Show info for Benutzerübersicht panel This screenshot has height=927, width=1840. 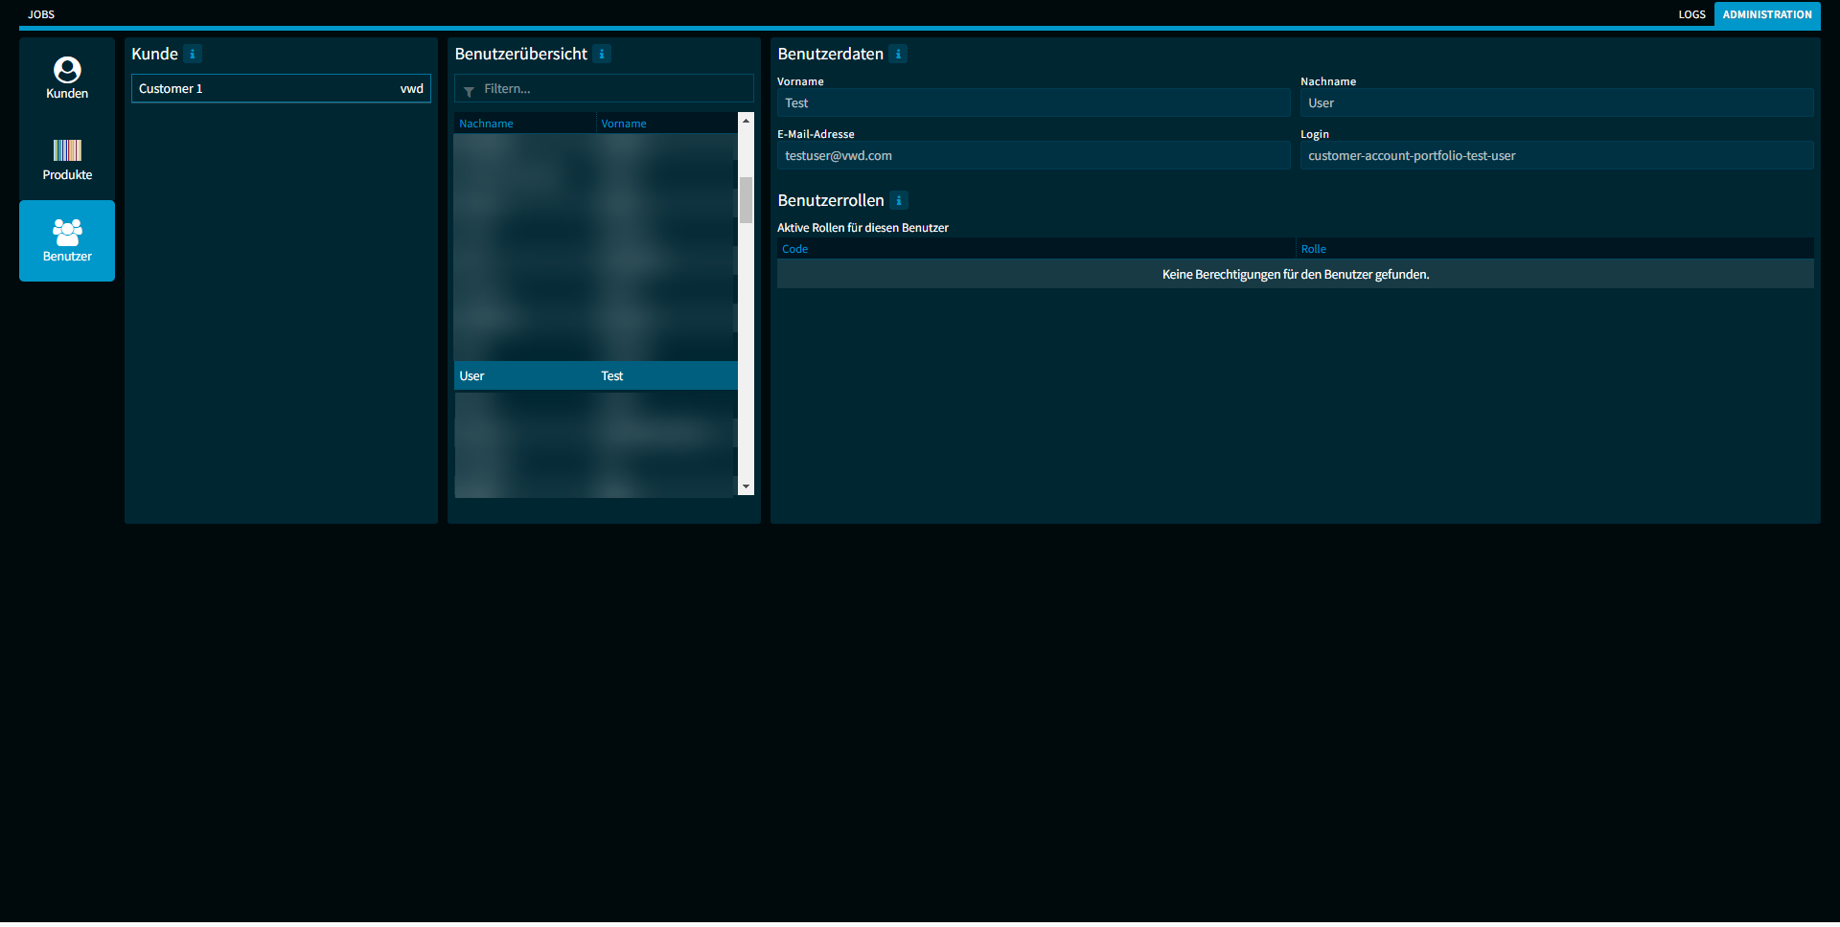602,54
